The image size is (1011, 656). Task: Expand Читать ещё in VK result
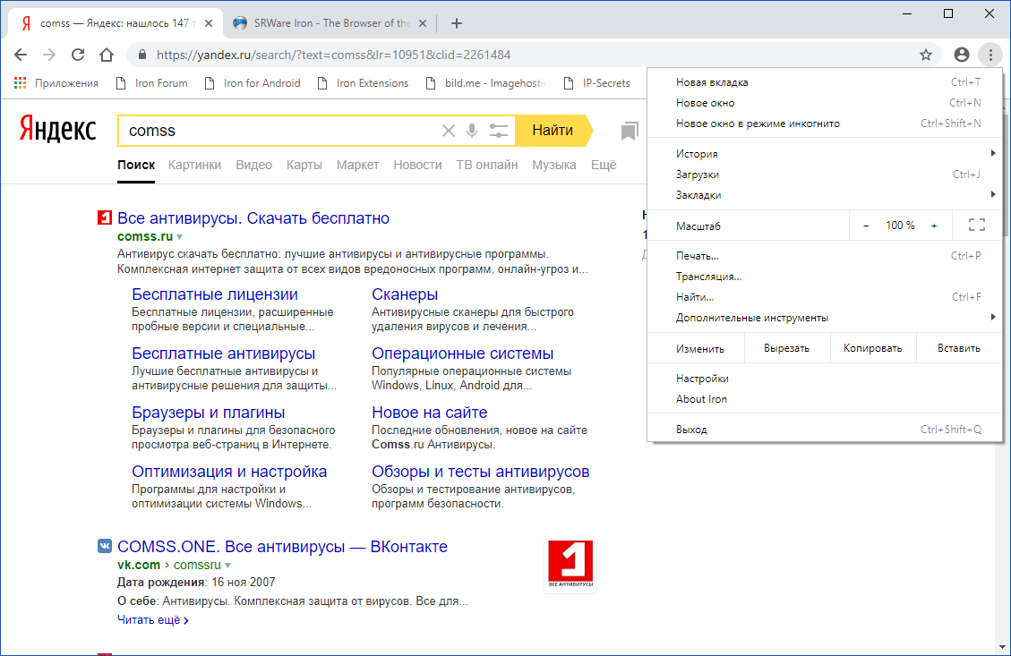153,620
